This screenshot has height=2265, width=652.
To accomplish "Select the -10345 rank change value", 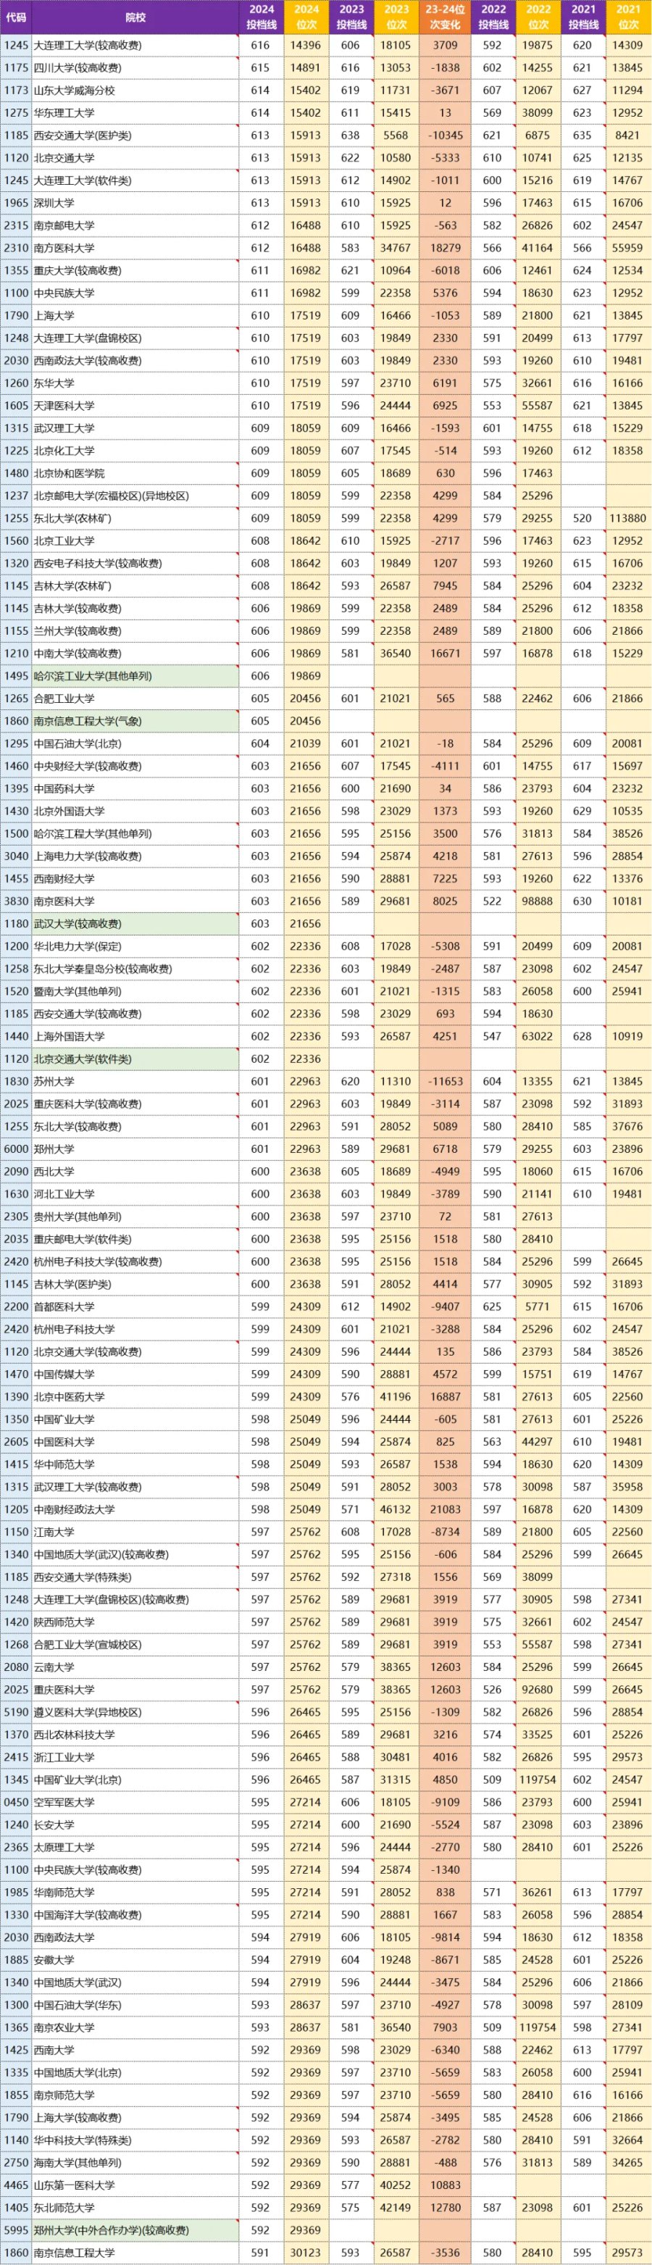I will 445,135.
